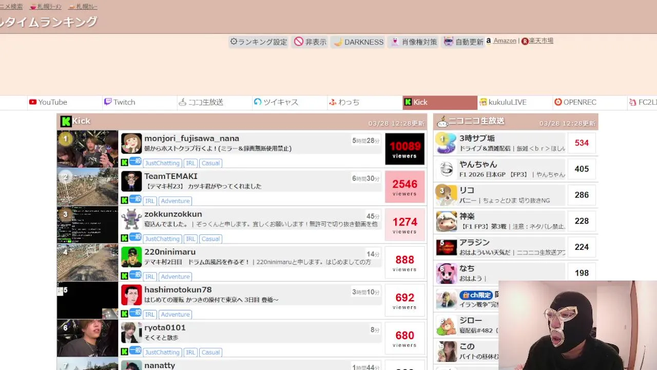
Task: Select JustChatting tag on ryota0101 row
Action: (162, 353)
